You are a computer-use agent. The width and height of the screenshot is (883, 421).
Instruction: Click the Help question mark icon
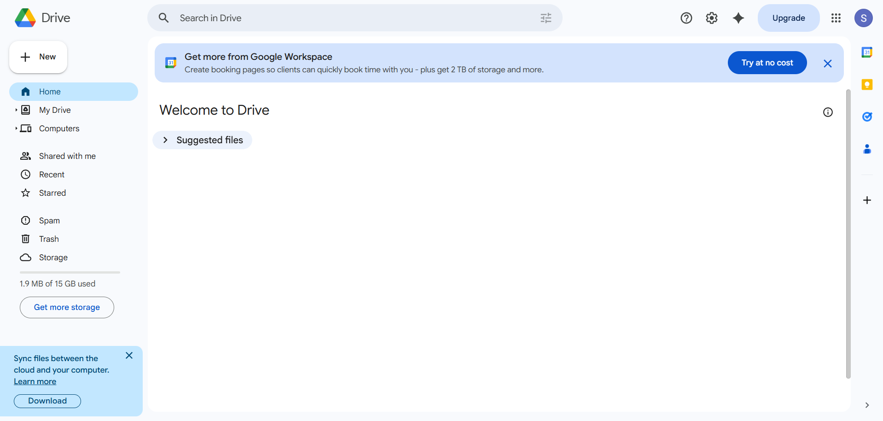[x=686, y=18]
